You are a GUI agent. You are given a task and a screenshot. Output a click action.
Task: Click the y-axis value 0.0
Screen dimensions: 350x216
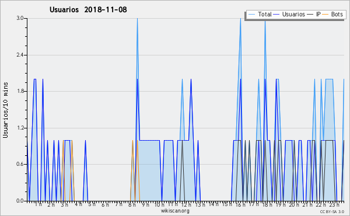pyautogui.click(x=20, y=201)
